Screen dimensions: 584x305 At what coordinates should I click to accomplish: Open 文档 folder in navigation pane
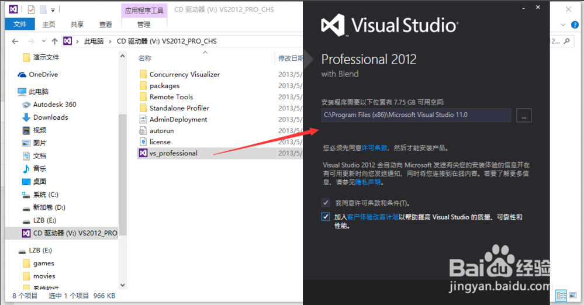[x=40, y=155]
